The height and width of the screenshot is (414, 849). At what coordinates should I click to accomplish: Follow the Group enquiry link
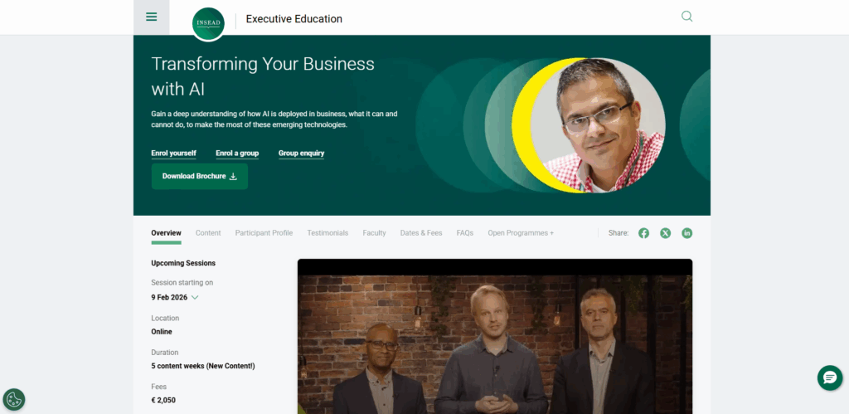coord(301,153)
